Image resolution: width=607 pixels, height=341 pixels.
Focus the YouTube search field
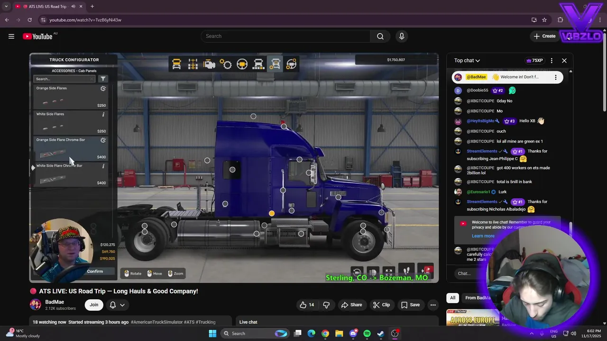285,36
